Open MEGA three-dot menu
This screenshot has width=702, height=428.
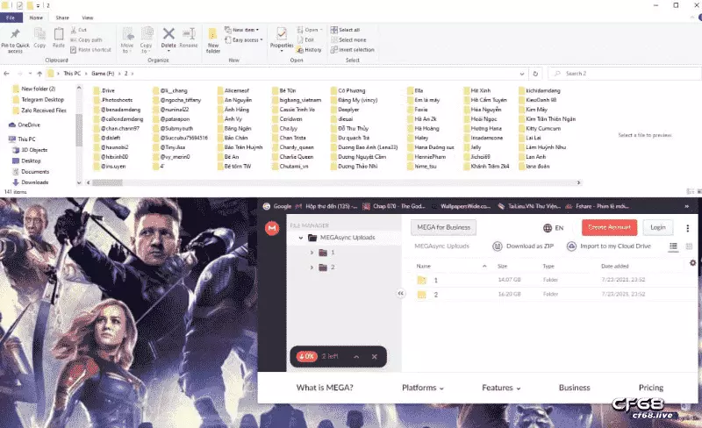(x=688, y=228)
